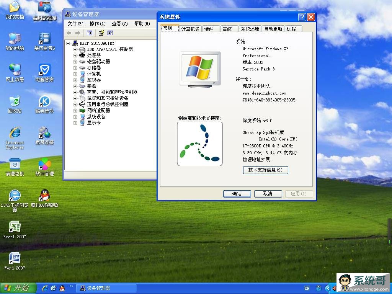Viewport: 392px width, 294px height.
Task: Click the rightmost Device Manager toolbar icon
Action: (110, 33)
